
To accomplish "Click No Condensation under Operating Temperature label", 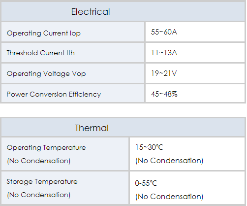I will coord(39,161).
